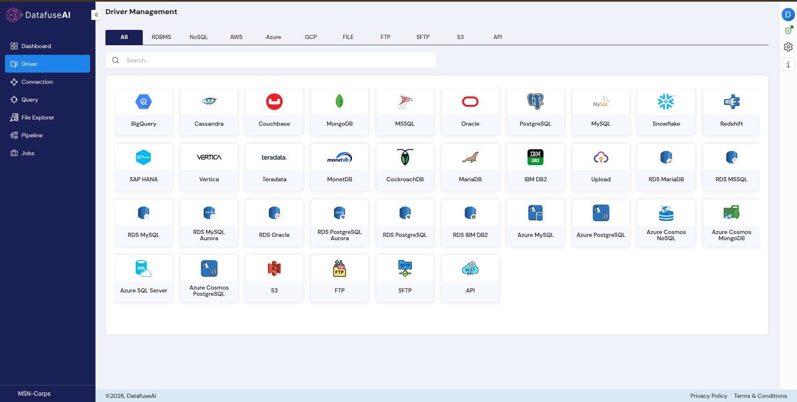Viewport: 797px width, 402px height.
Task: Open the Azure tab
Action: pyautogui.click(x=274, y=37)
